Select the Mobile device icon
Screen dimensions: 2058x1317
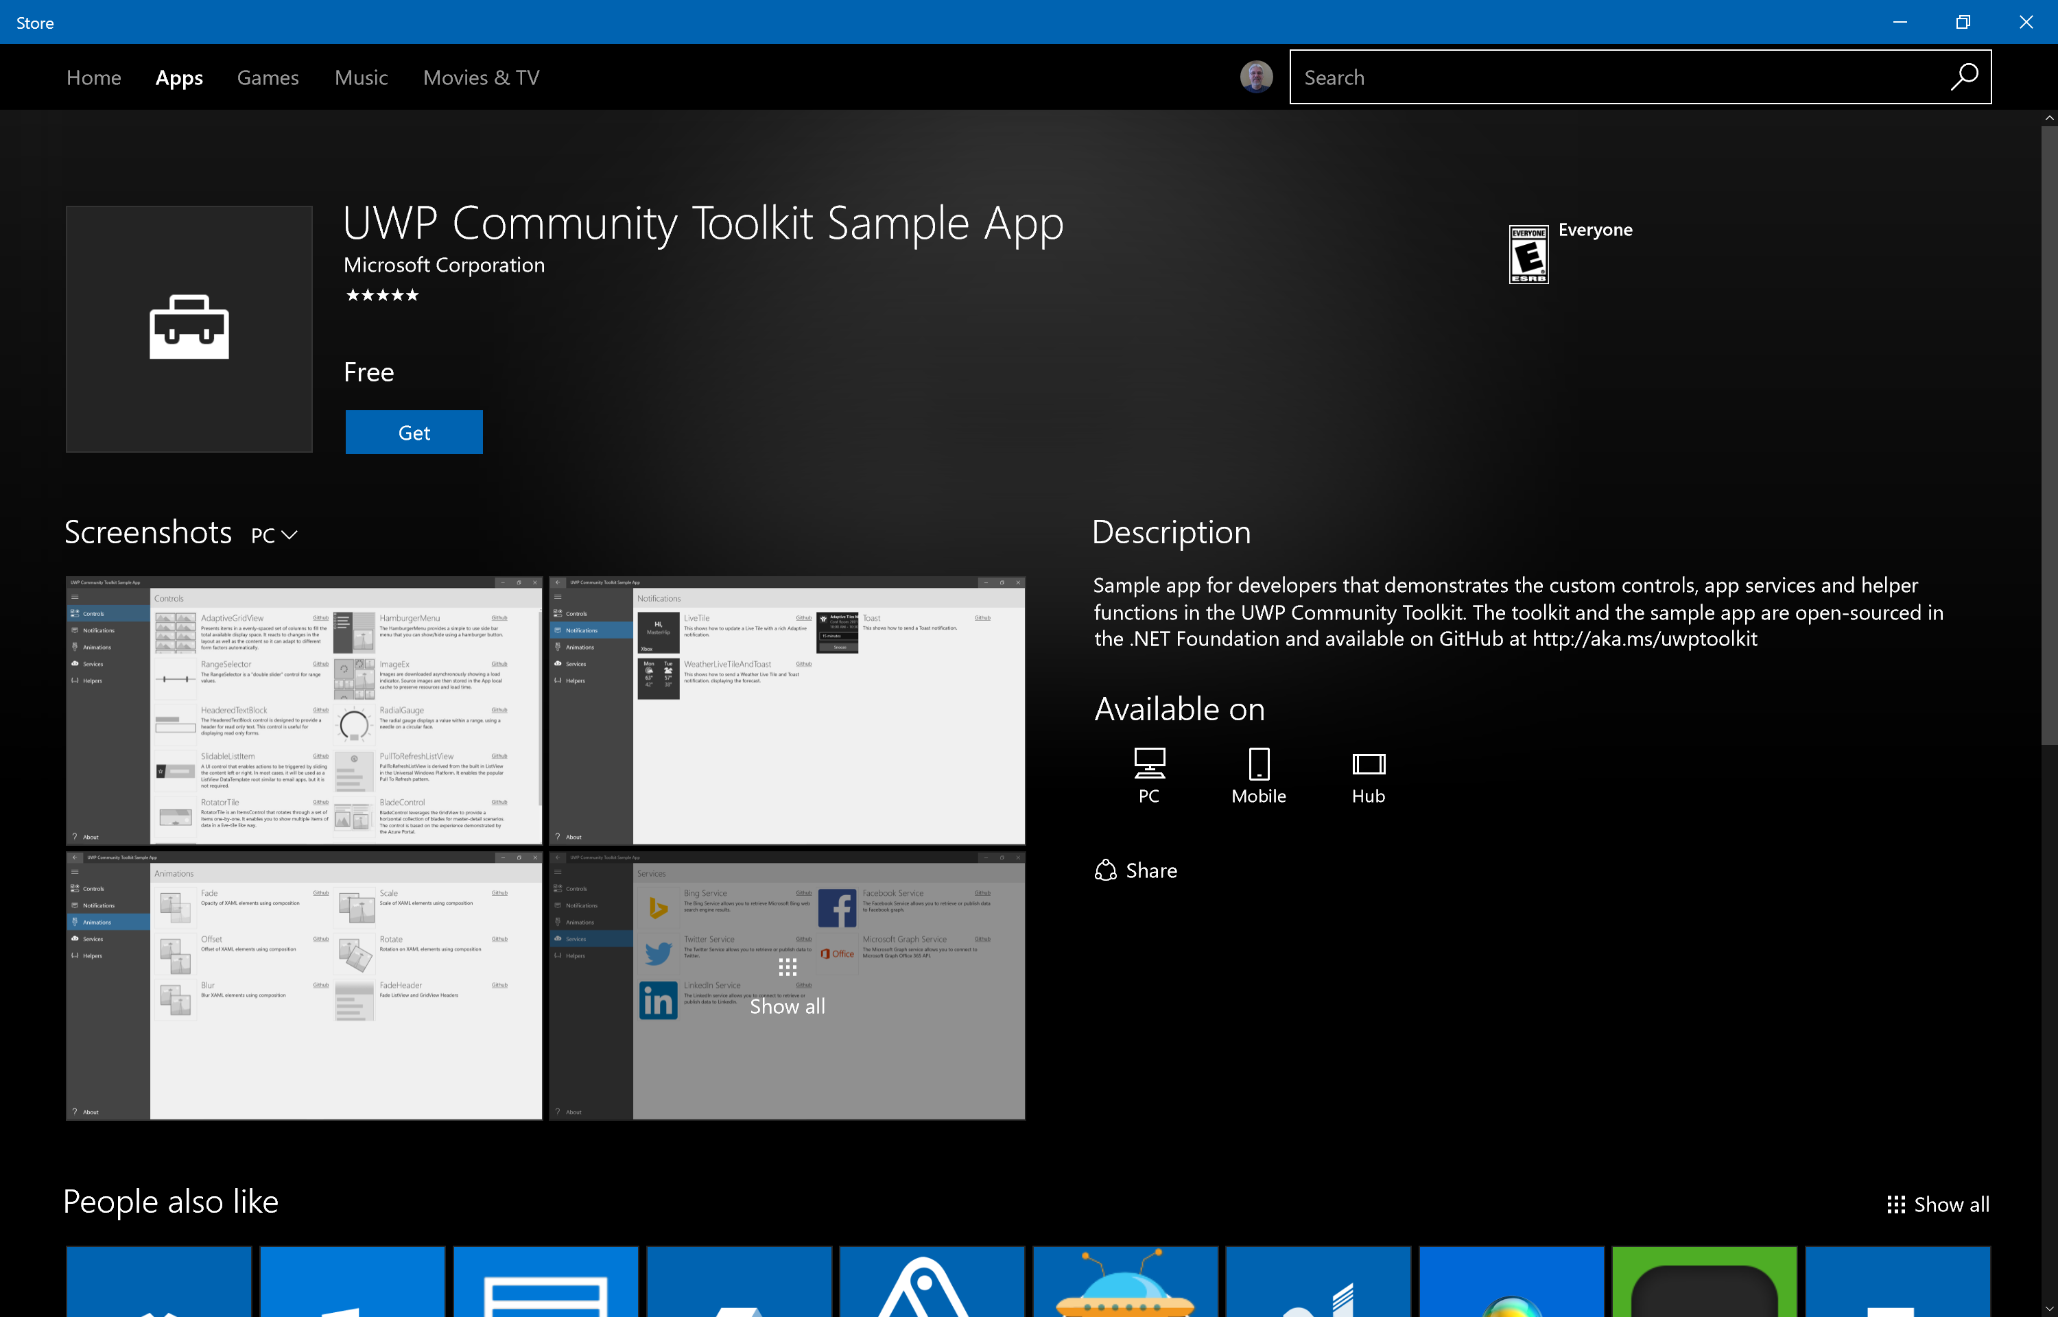(x=1259, y=763)
